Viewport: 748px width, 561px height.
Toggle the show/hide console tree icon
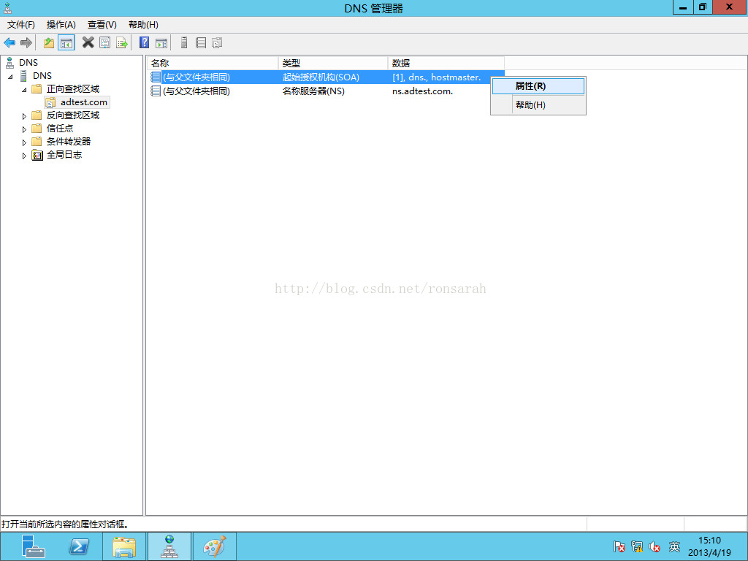66,43
